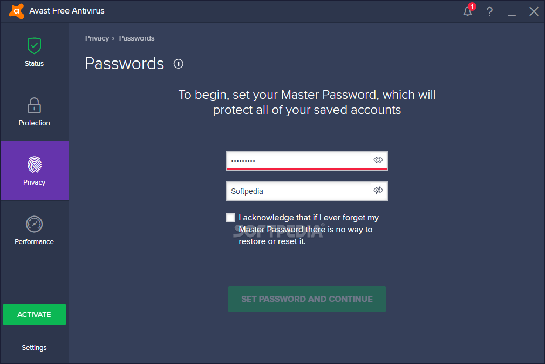Click the Passwords info icon
Image resolution: width=545 pixels, height=364 pixels.
coord(179,64)
